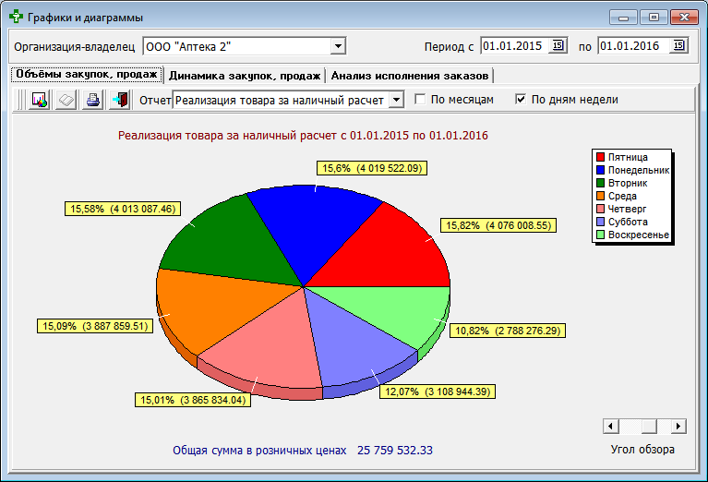Click the red Пятница legend swatch
The width and height of the screenshot is (708, 482).
[601, 158]
